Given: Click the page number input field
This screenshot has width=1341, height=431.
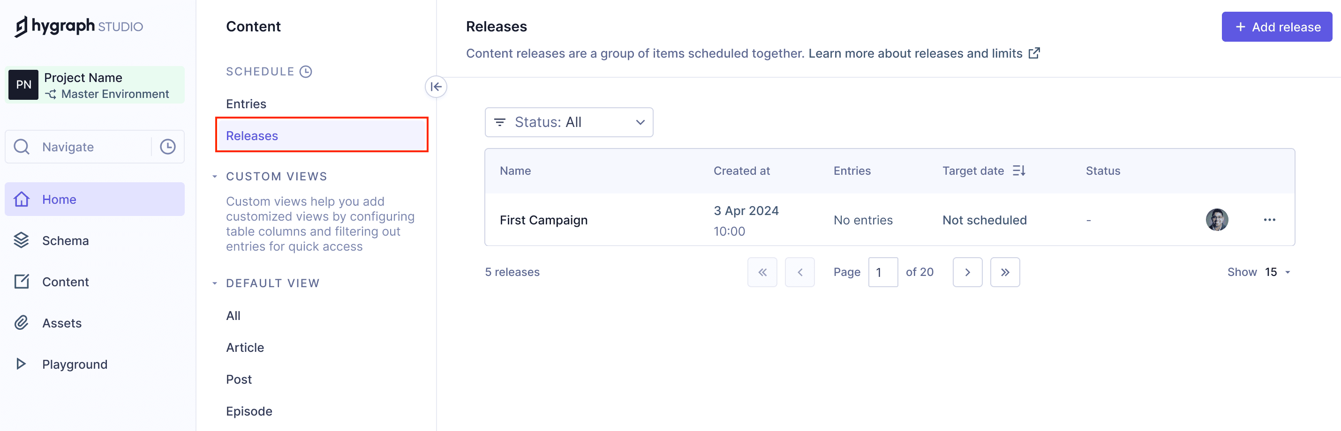Looking at the screenshot, I should pyautogui.click(x=882, y=272).
